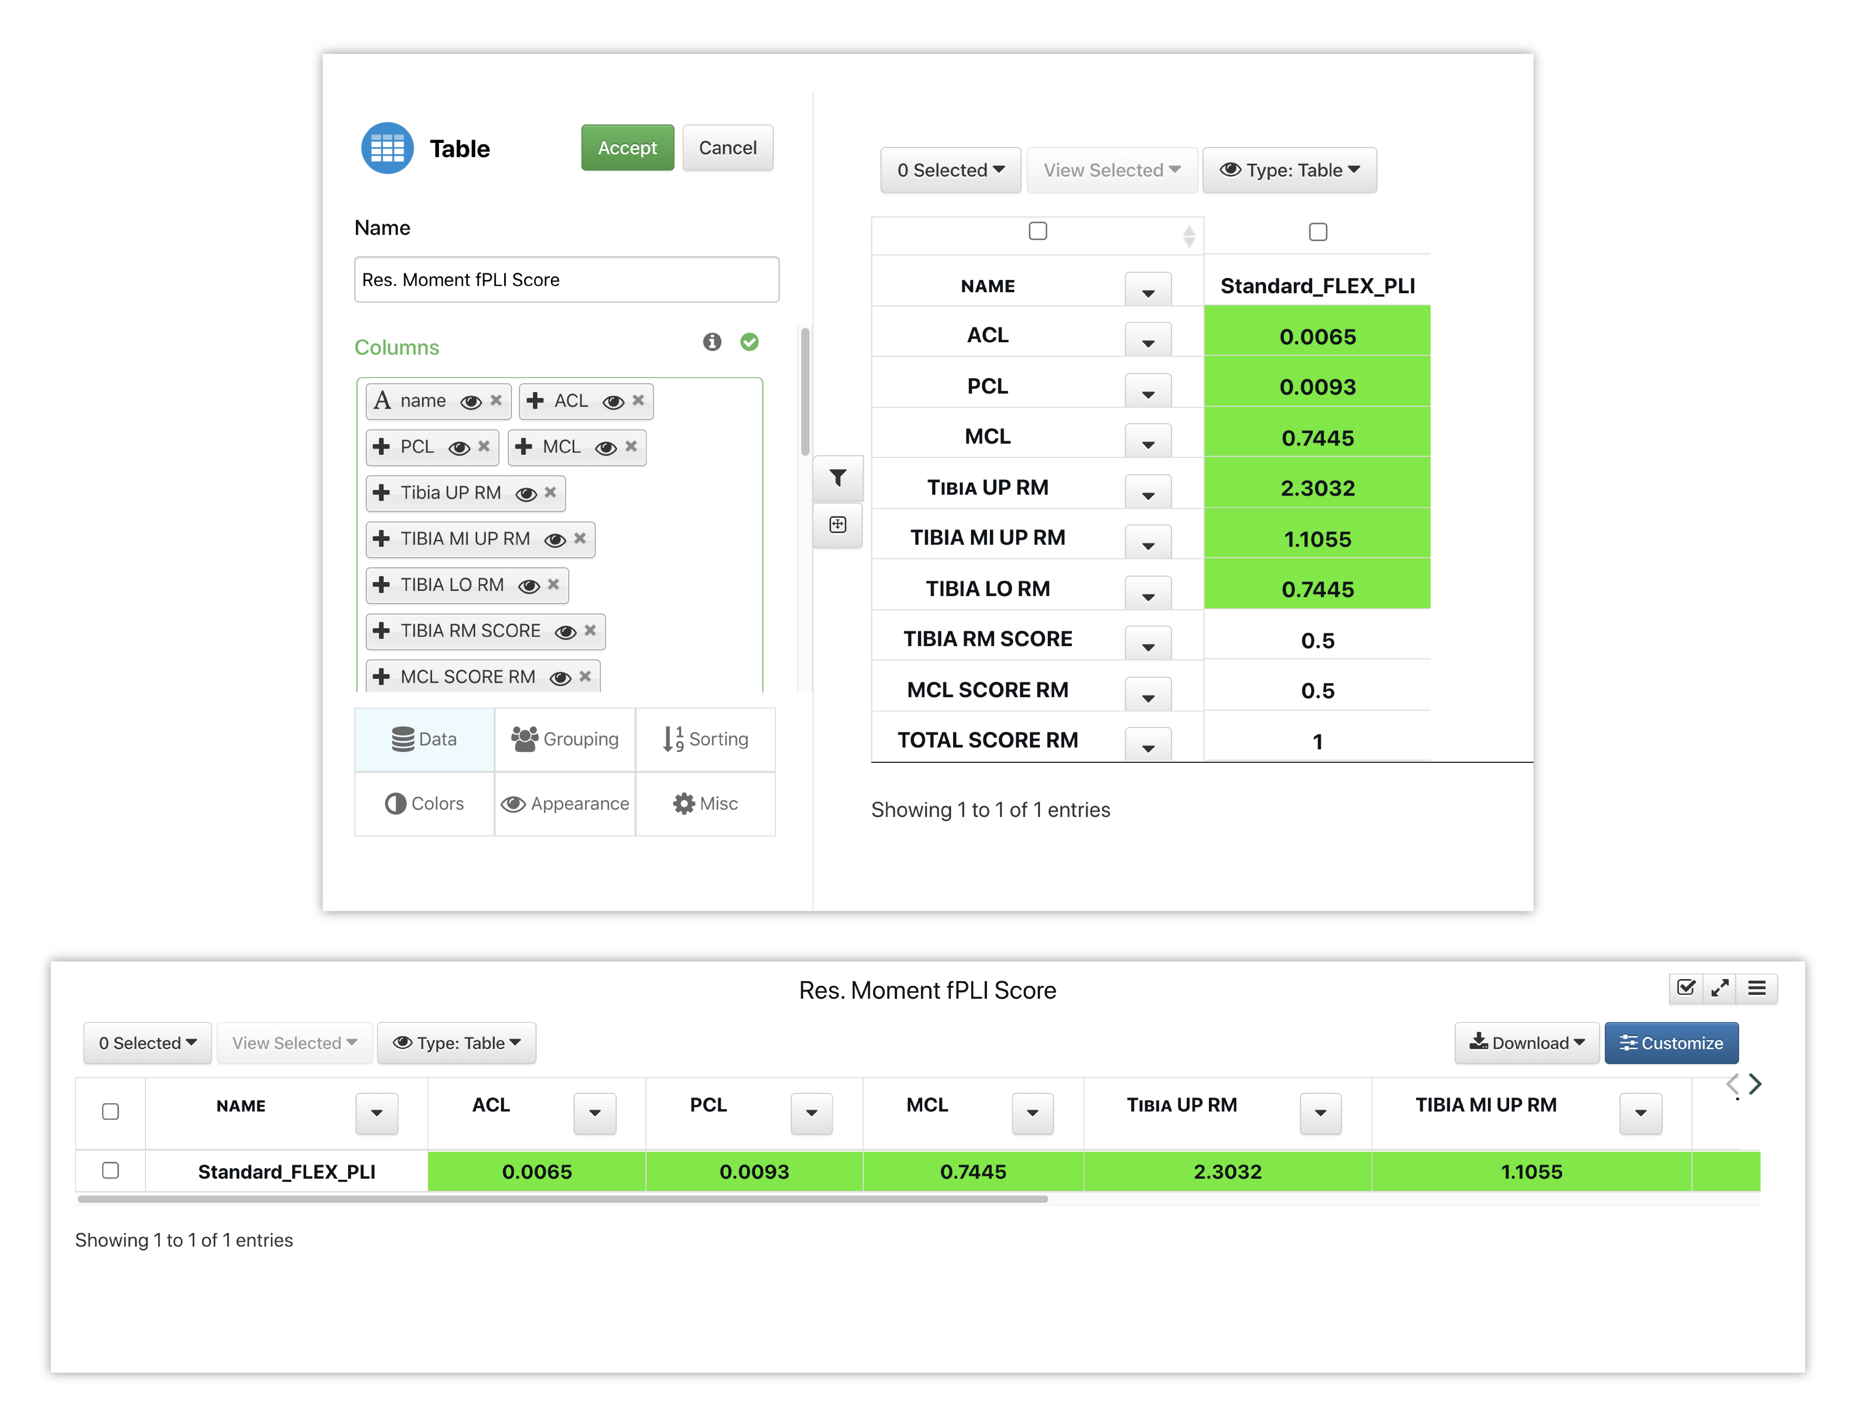Click the blue Customize button
Screen dimensions: 1856x1425
(x=1671, y=1043)
